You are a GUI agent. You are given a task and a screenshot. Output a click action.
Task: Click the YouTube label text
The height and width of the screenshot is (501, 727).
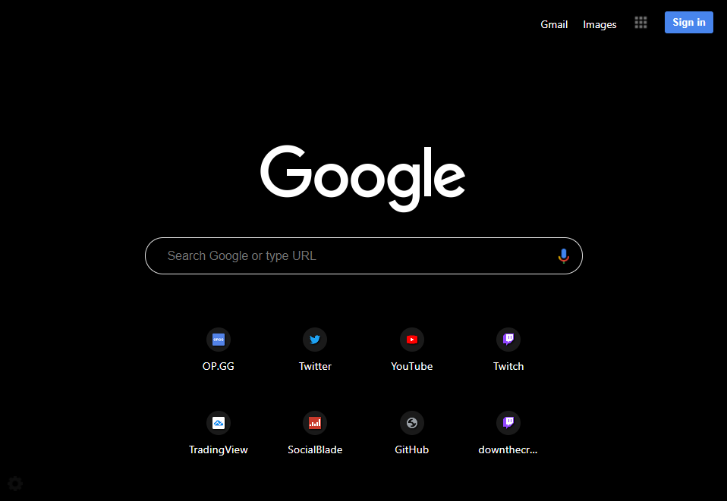point(412,366)
